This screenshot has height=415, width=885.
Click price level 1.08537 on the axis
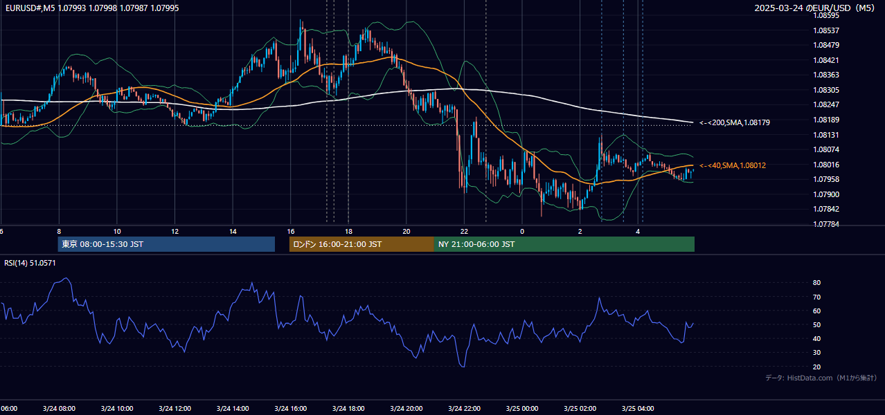click(x=825, y=30)
